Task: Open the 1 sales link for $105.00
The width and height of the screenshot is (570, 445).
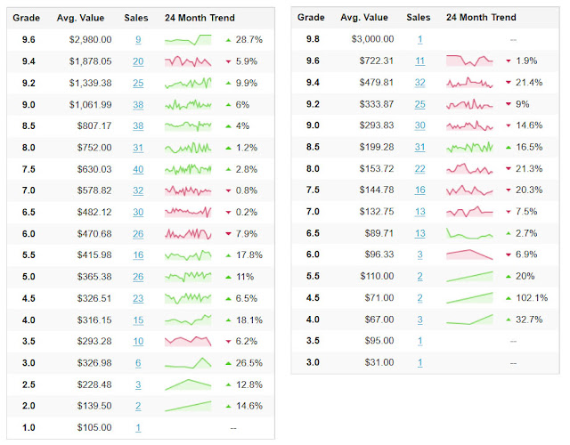Action: click(x=138, y=427)
